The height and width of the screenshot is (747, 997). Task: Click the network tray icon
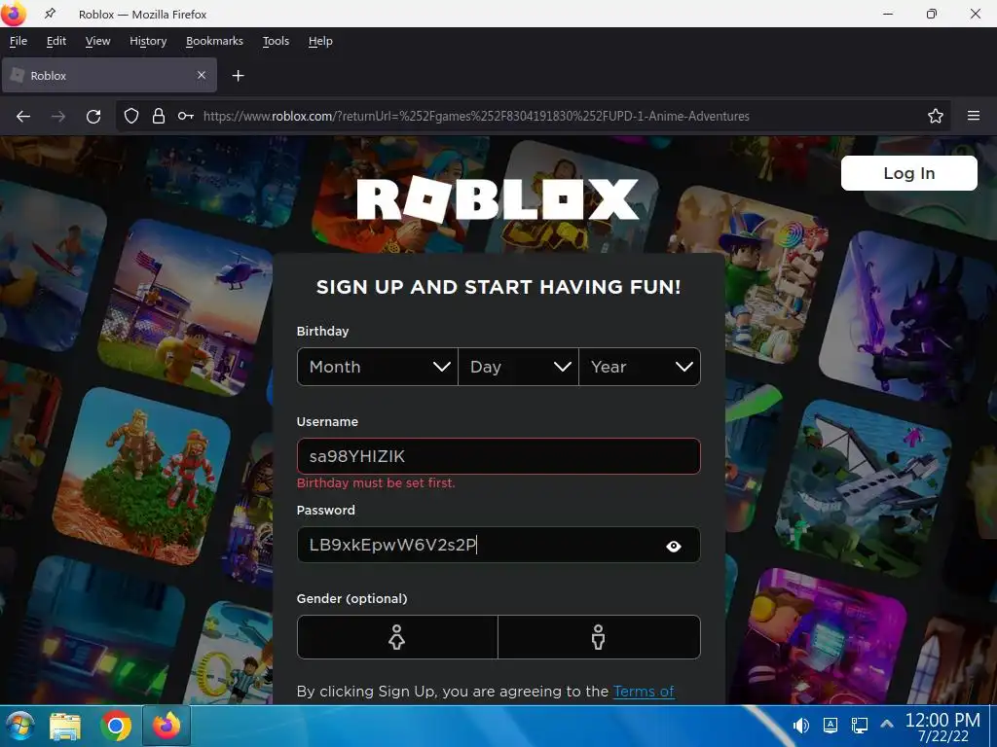coord(859,726)
